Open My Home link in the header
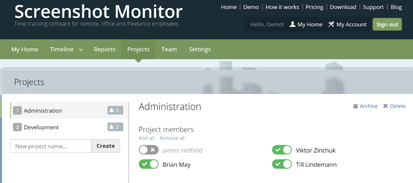 pos(310,24)
